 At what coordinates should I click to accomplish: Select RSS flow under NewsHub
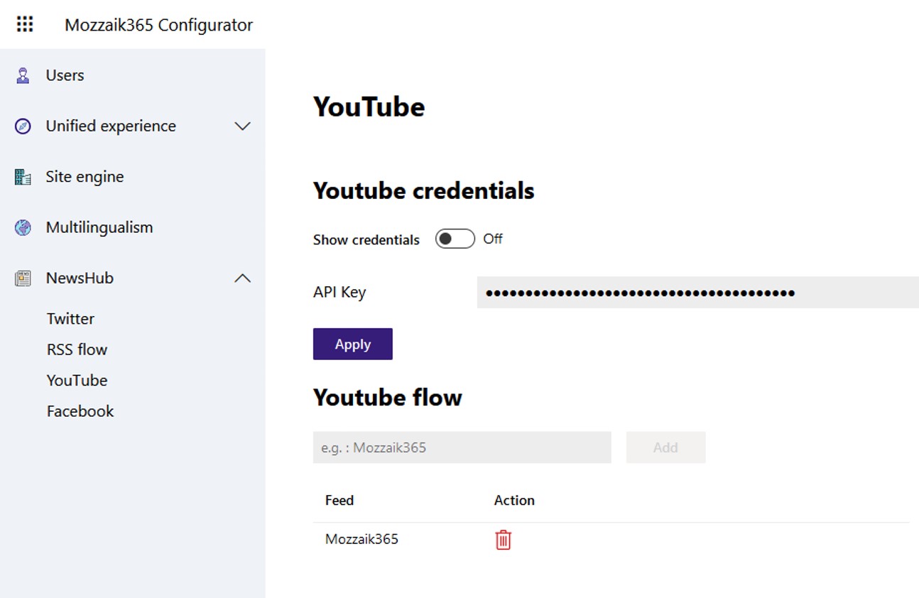point(77,349)
